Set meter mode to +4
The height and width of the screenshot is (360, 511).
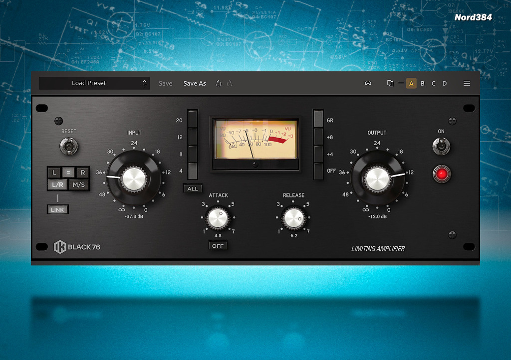318,153
